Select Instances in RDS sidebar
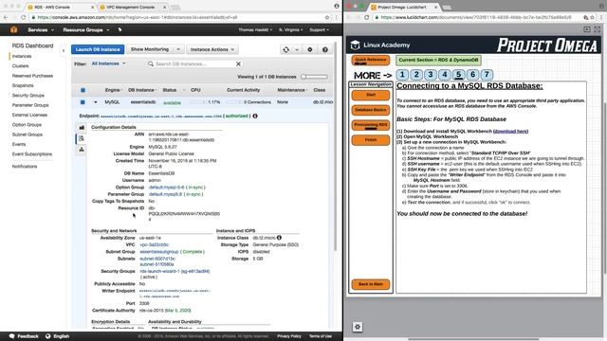The image size is (607, 341). pos(22,56)
